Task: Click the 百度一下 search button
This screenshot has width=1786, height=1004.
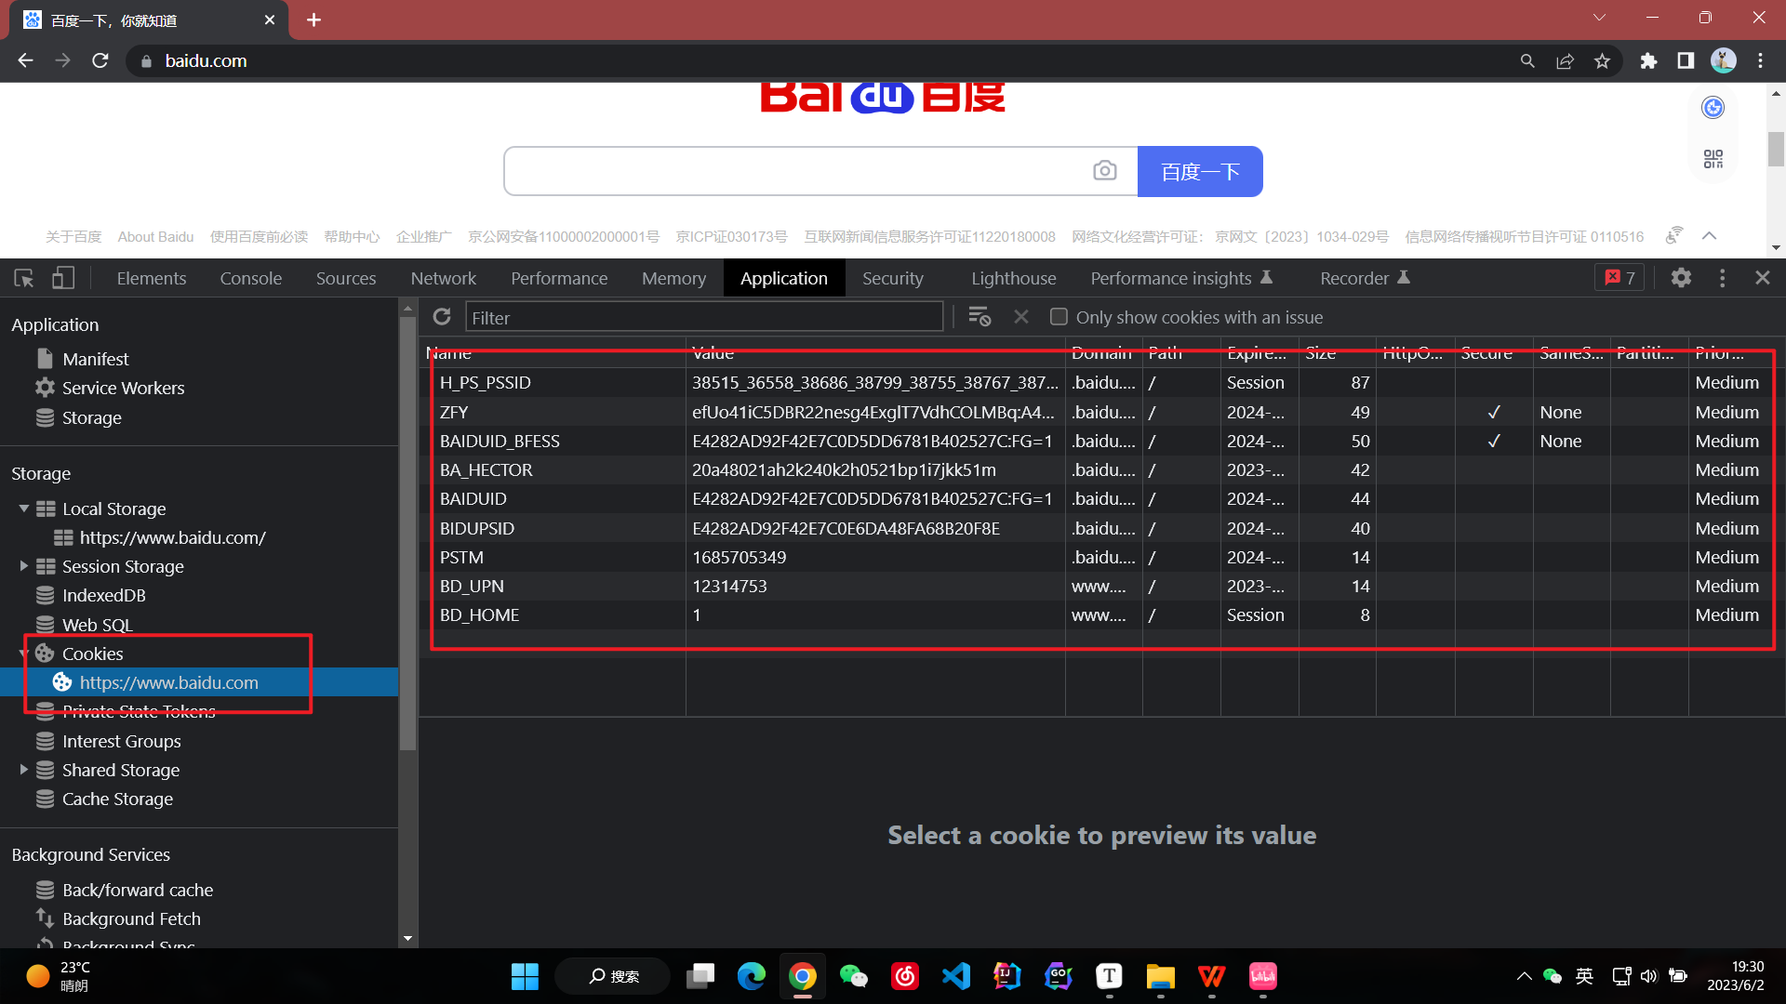Action: click(1199, 171)
